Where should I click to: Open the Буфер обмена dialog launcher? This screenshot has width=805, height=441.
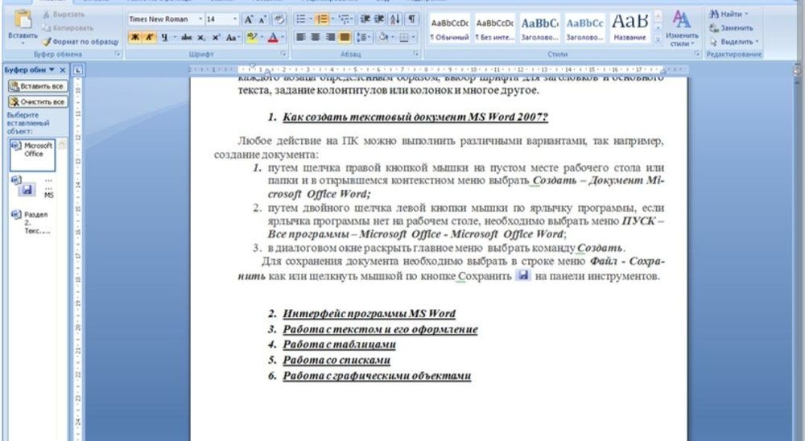(118, 54)
